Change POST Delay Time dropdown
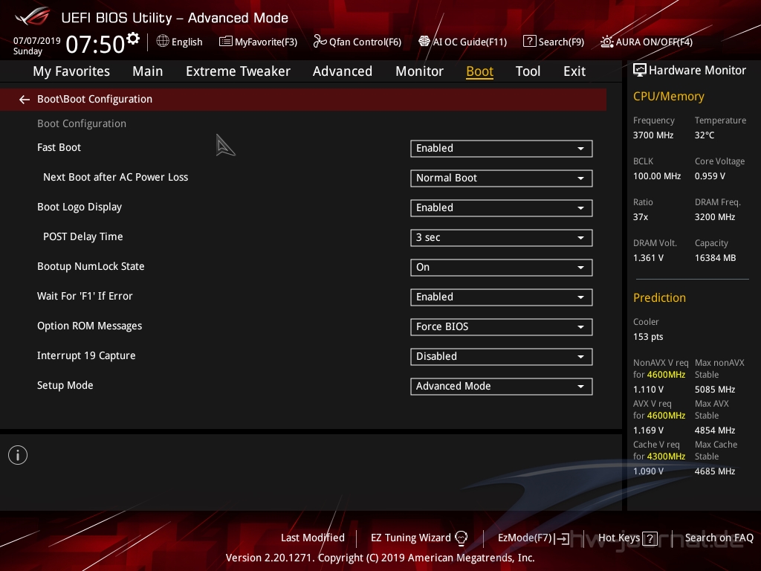The image size is (761, 571). click(x=502, y=238)
